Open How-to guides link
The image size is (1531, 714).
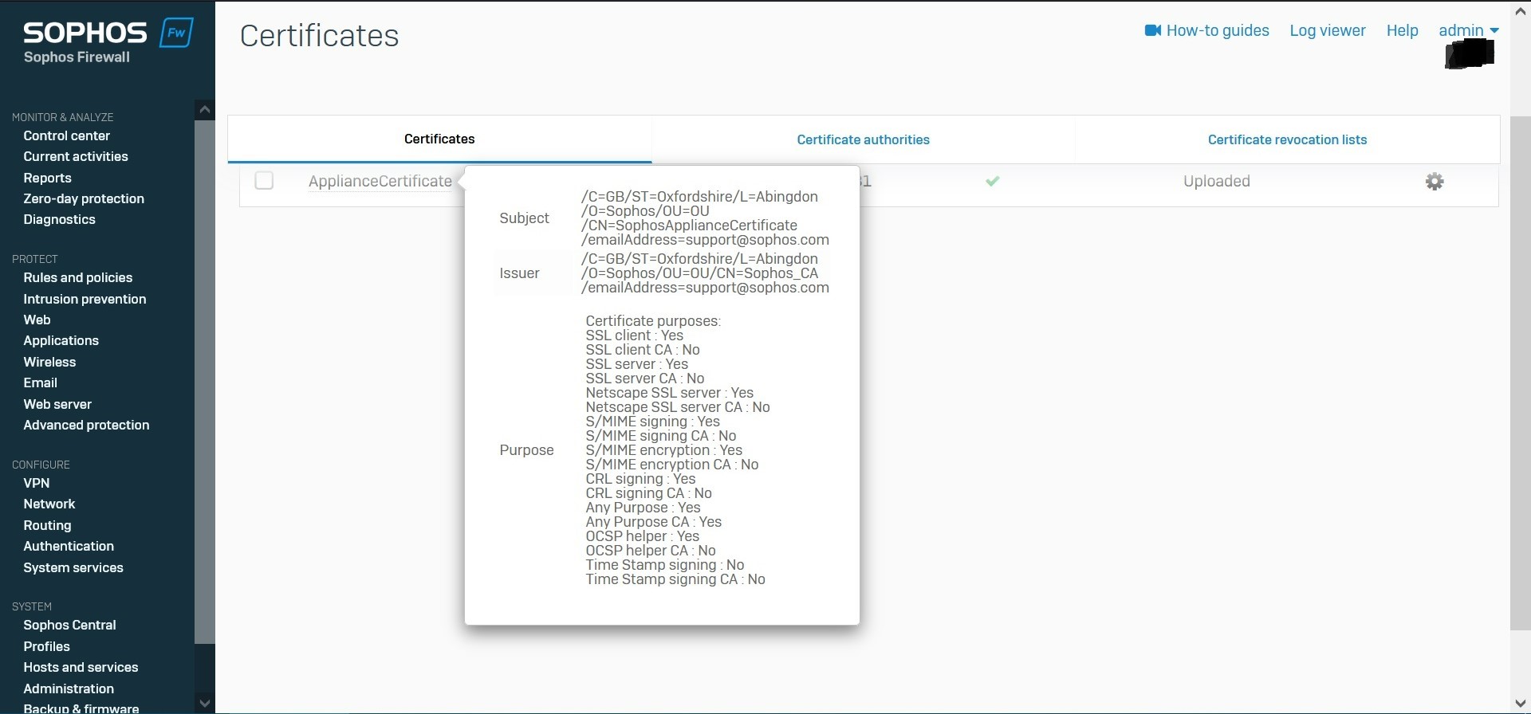1218,30
